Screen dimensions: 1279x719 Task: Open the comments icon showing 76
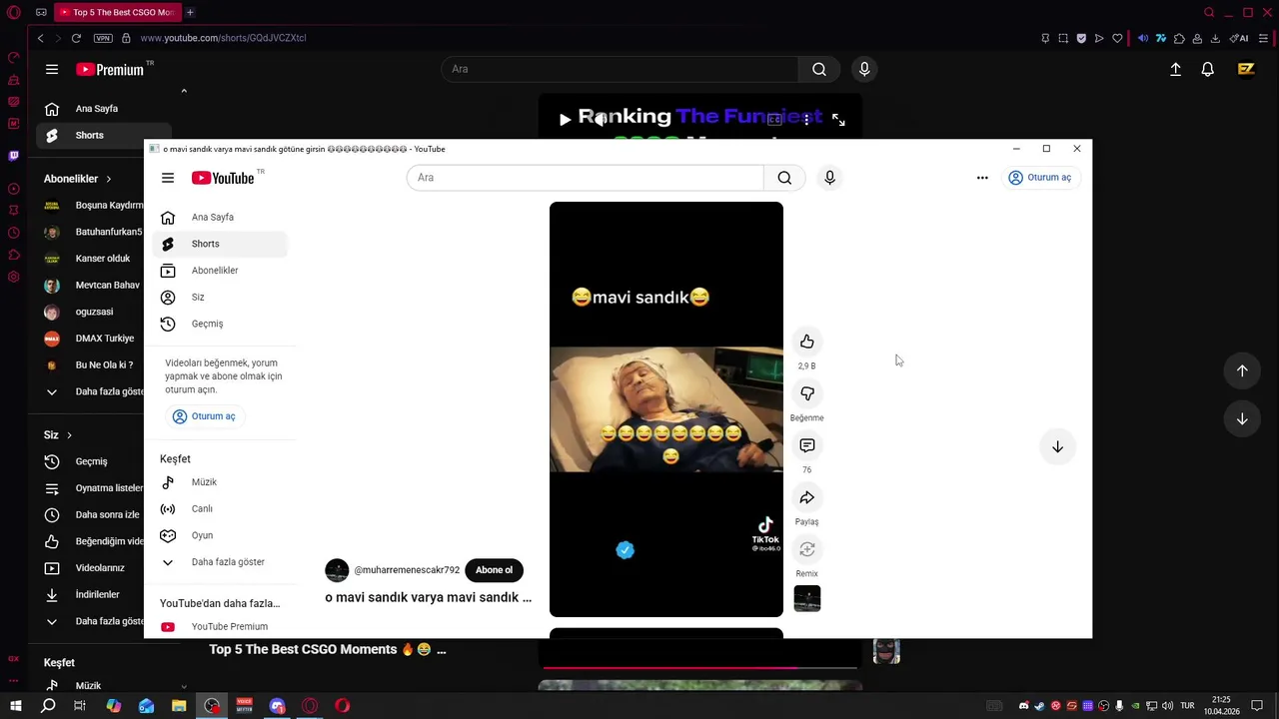pos(806,445)
